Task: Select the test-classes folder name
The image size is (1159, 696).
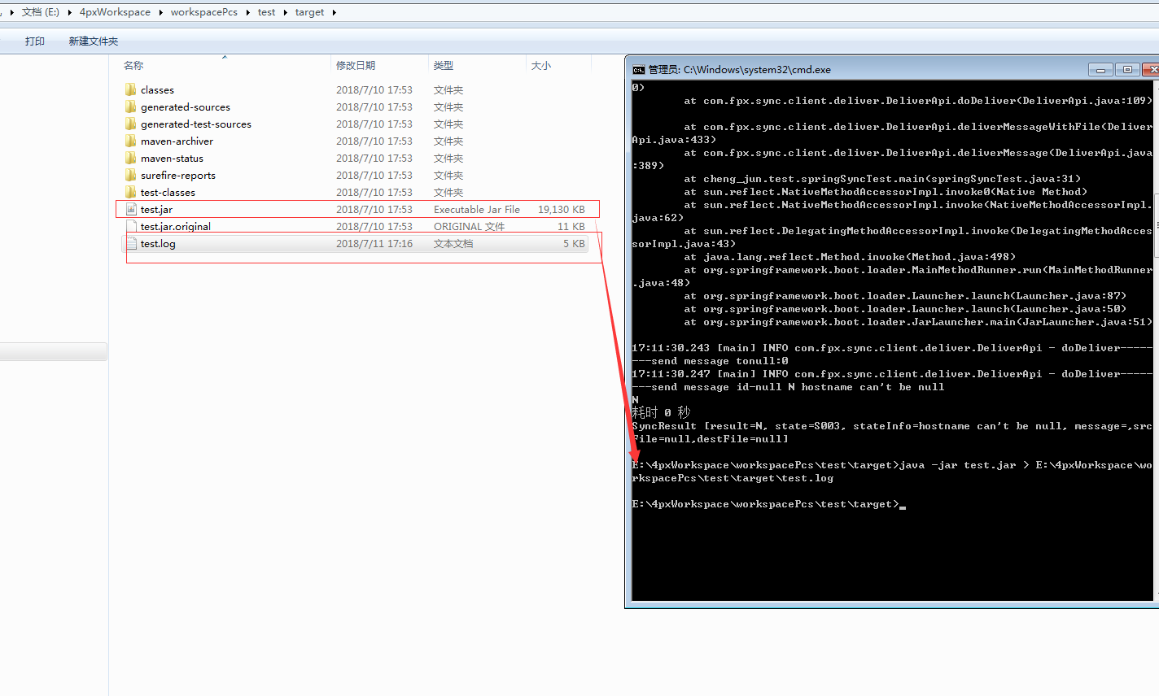Action: (x=168, y=193)
